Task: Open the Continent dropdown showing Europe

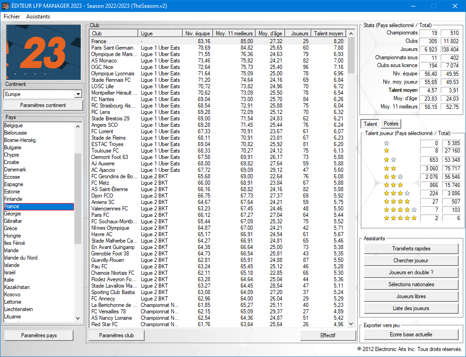Action: click(43, 94)
